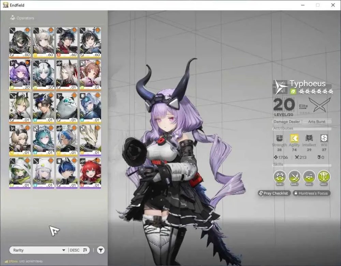The height and width of the screenshot is (266, 341).
Task: Select the panda operator card
Action: [67, 108]
